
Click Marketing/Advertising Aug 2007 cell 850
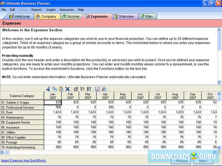pyautogui.click(x=175, y=147)
